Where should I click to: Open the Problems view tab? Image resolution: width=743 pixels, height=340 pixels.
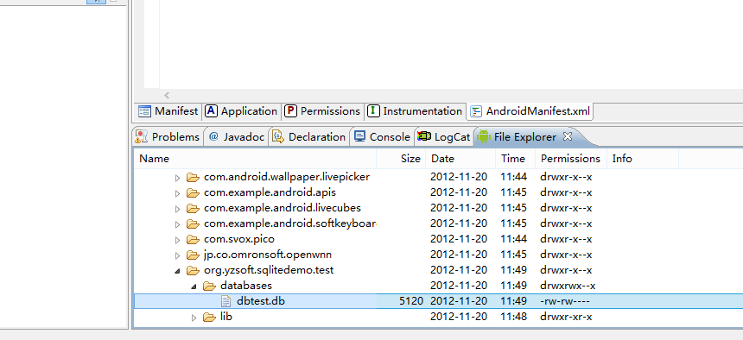point(168,137)
